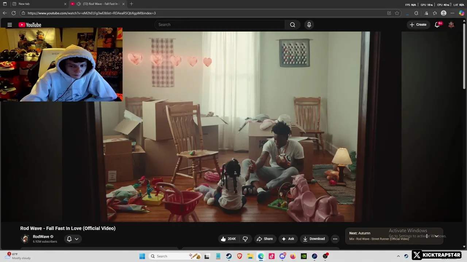
Task: Open the apps icon in address bar
Action: point(389,13)
